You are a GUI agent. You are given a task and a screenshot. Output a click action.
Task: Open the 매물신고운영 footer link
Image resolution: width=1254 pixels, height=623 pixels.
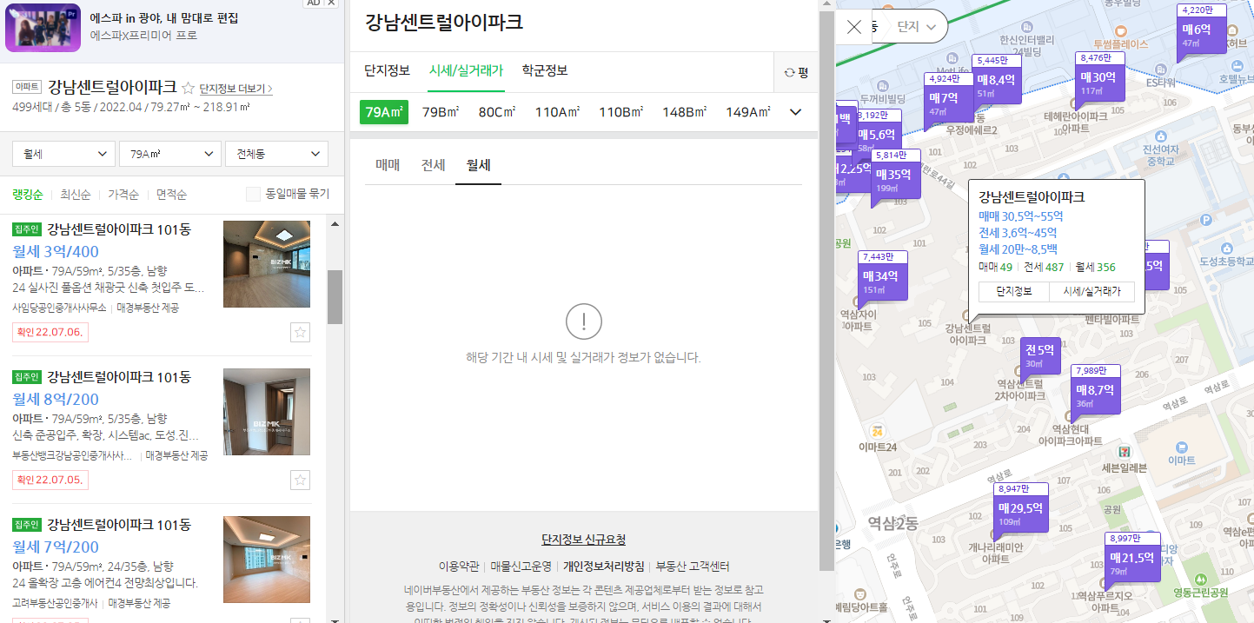tap(521, 567)
